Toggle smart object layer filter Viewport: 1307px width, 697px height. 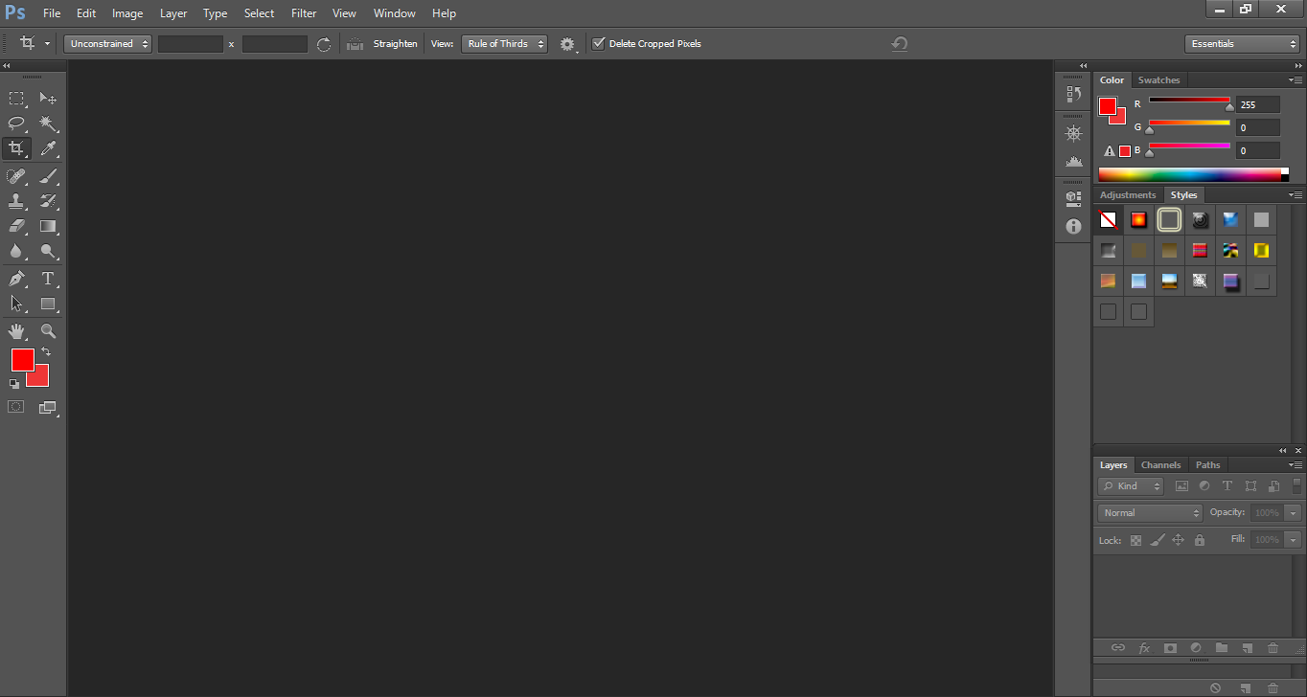[x=1273, y=486]
